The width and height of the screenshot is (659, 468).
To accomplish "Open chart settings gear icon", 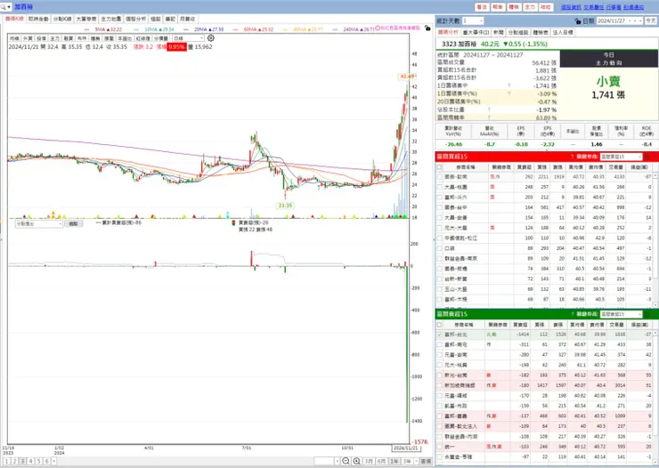I will tap(211, 37).
